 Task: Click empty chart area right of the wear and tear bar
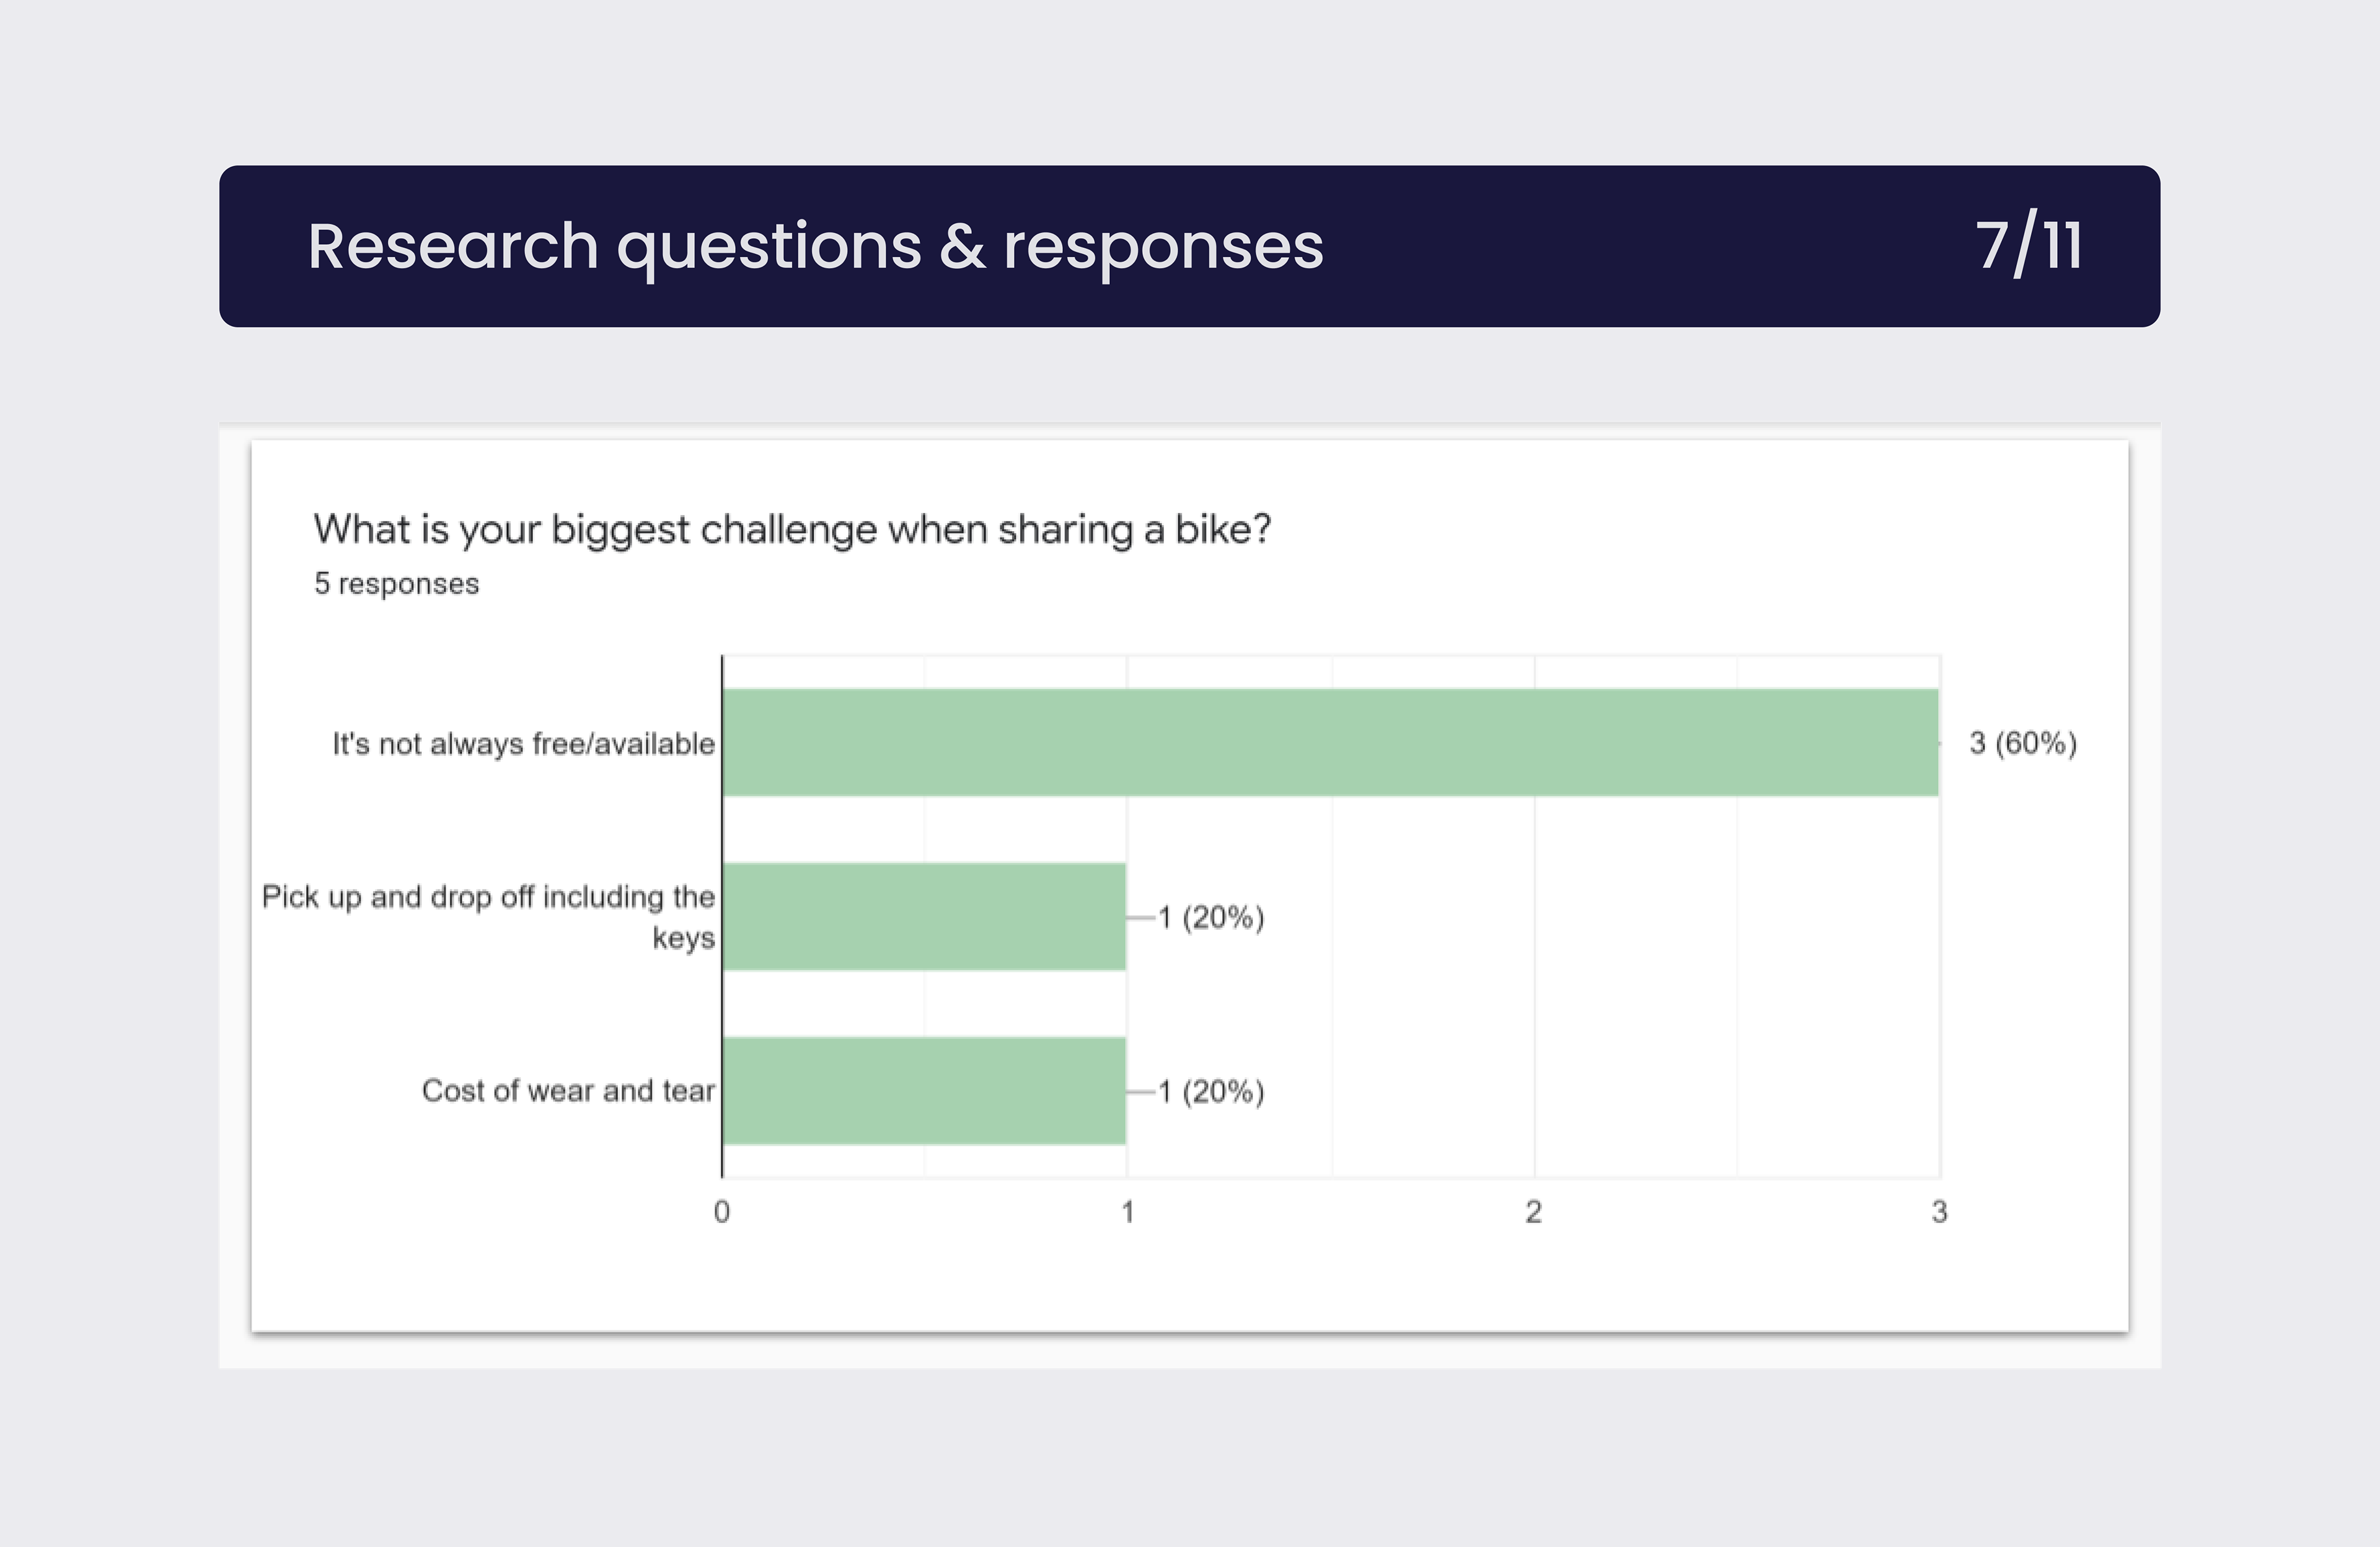(x=1600, y=1090)
